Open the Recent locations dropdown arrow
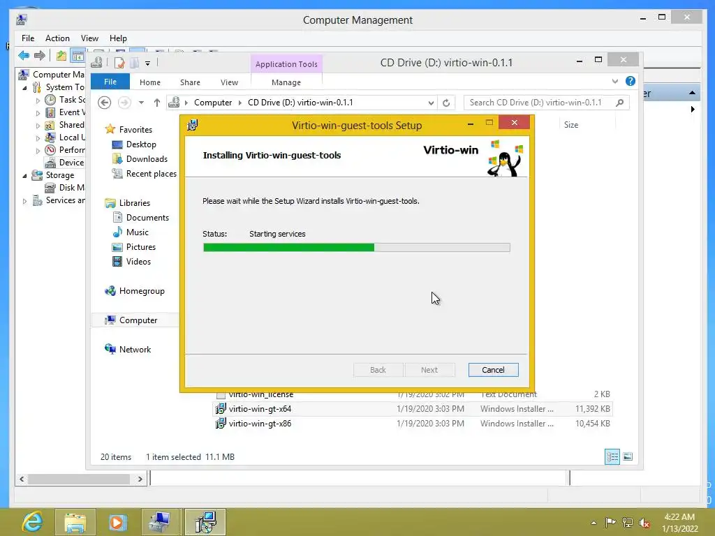 coord(141,103)
